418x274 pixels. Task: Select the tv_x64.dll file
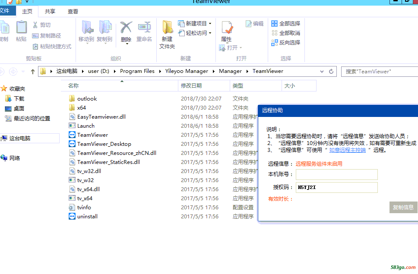(85, 189)
